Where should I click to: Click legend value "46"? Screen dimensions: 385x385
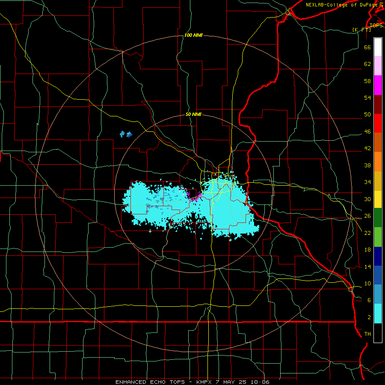click(x=367, y=131)
